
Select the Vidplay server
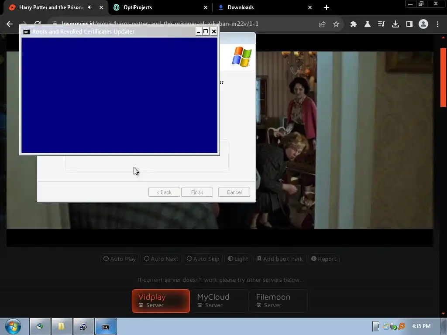(161, 301)
